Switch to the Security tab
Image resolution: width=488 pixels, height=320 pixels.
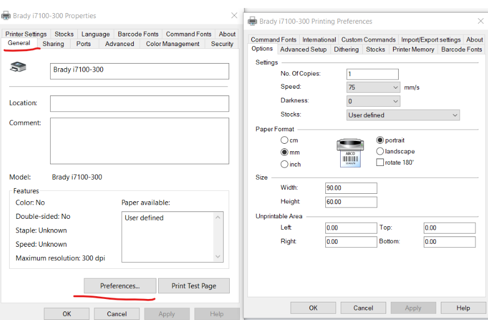coord(222,44)
